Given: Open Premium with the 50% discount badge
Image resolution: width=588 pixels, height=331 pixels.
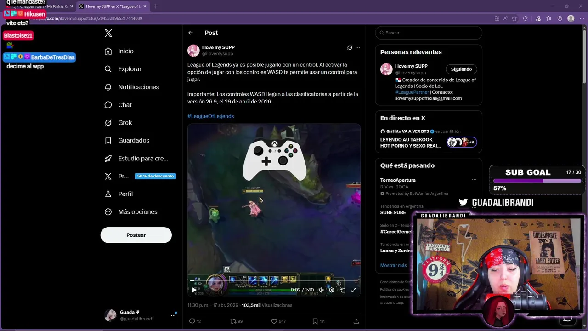Looking at the screenshot, I should pyautogui.click(x=140, y=176).
